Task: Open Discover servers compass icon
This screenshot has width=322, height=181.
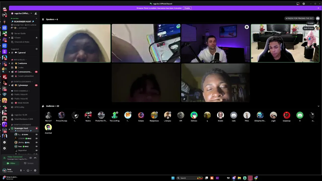Action: [4, 148]
